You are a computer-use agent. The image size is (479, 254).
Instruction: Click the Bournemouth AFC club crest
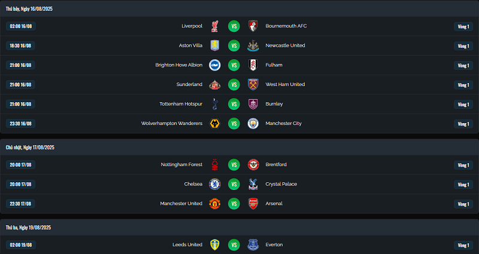[x=253, y=26]
